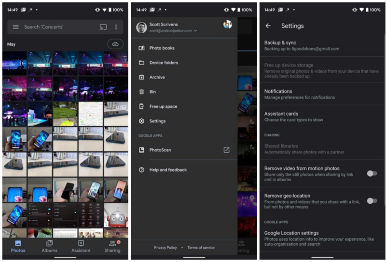Tap the Free up space icon
The height and width of the screenshot is (262, 386).
[x=141, y=106]
